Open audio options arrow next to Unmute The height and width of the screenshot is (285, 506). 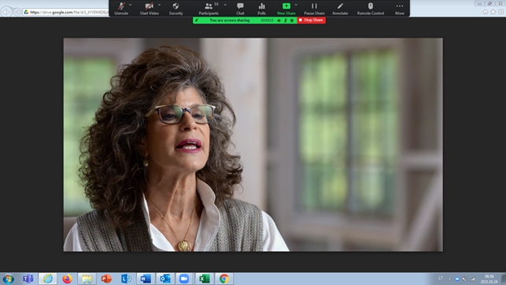[x=131, y=5]
